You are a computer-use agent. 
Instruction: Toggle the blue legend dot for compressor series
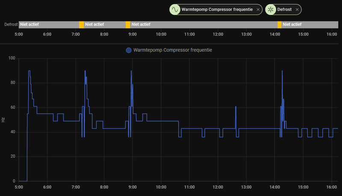129,50
